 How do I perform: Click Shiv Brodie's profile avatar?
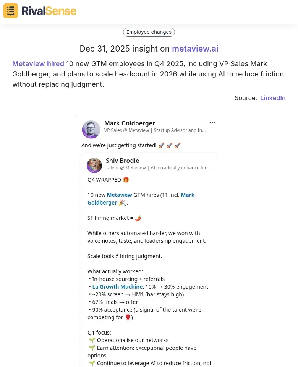pyautogui.click(x=94, y=165)
